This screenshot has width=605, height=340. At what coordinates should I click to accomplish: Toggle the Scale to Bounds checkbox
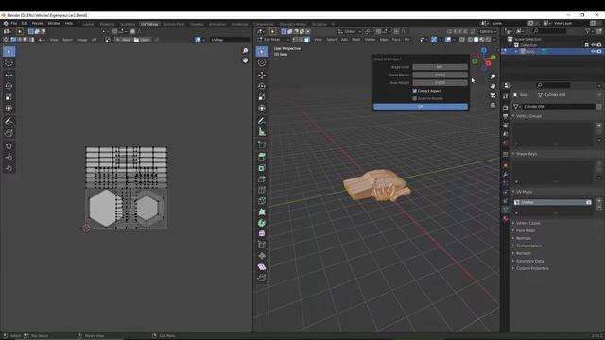click(x=415, y=98)
